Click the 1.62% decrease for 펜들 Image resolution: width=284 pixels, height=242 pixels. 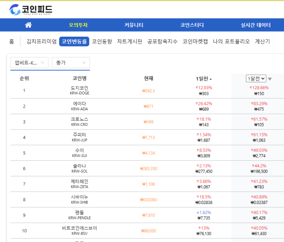coord(204,213)
